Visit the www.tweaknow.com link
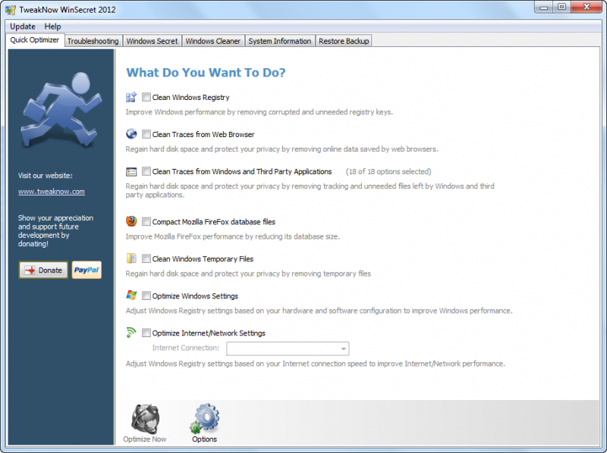 click(x=52, y=192)
